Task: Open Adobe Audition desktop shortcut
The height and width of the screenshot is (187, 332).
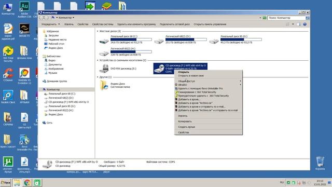Action: click(24, 9)
